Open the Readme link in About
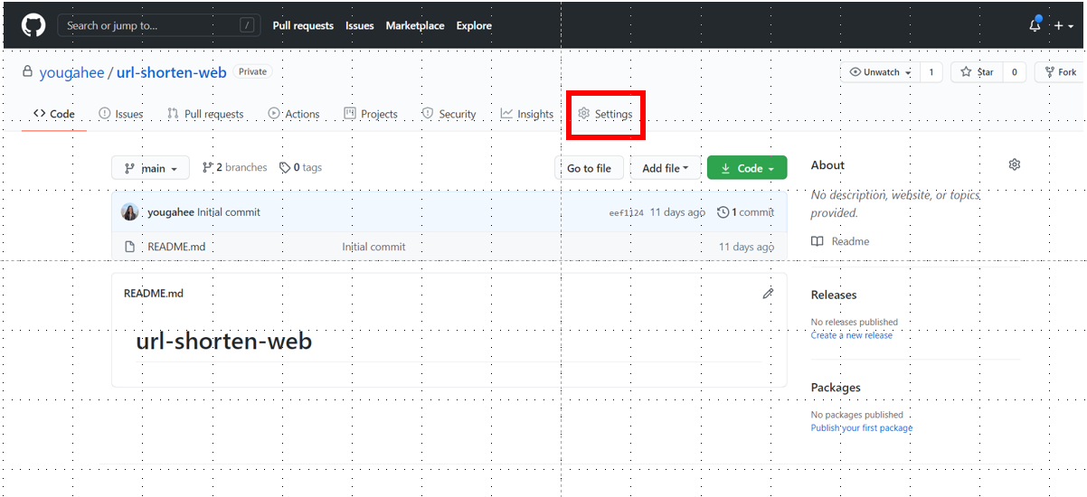1087x497 pixels. click(840, 241)
